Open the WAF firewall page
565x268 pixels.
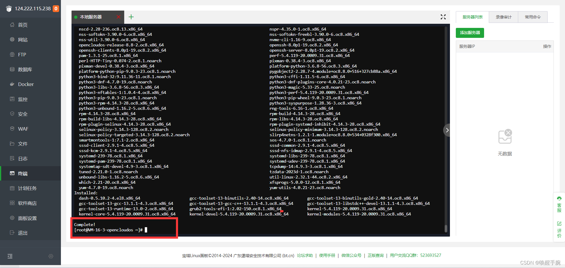click(x=25, y=129)
